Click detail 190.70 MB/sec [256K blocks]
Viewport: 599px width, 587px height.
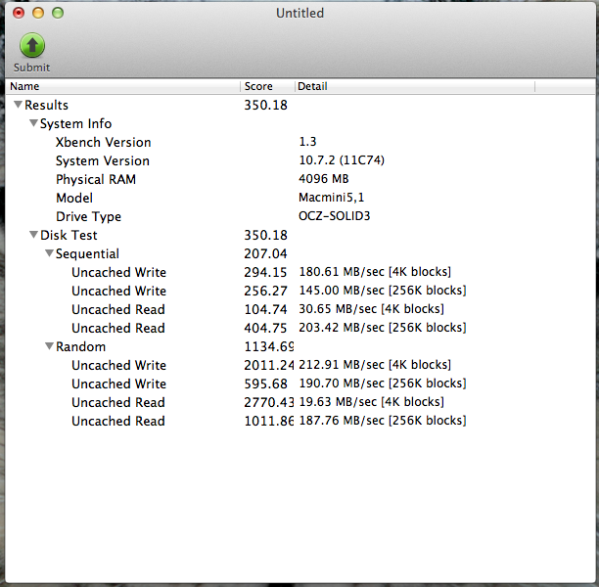(x=383, y=384)
